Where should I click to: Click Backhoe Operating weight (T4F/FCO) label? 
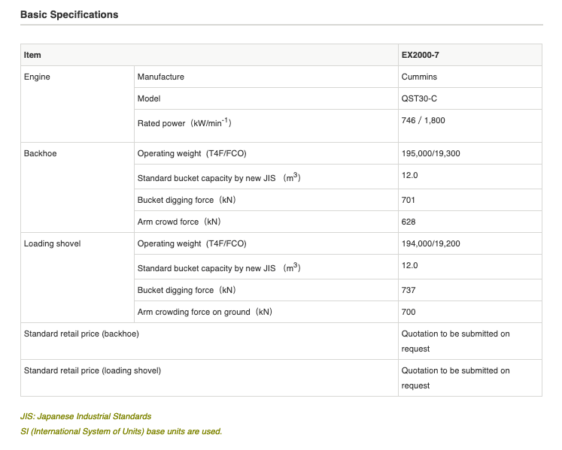pyautogui.click(x=192, y=153)
